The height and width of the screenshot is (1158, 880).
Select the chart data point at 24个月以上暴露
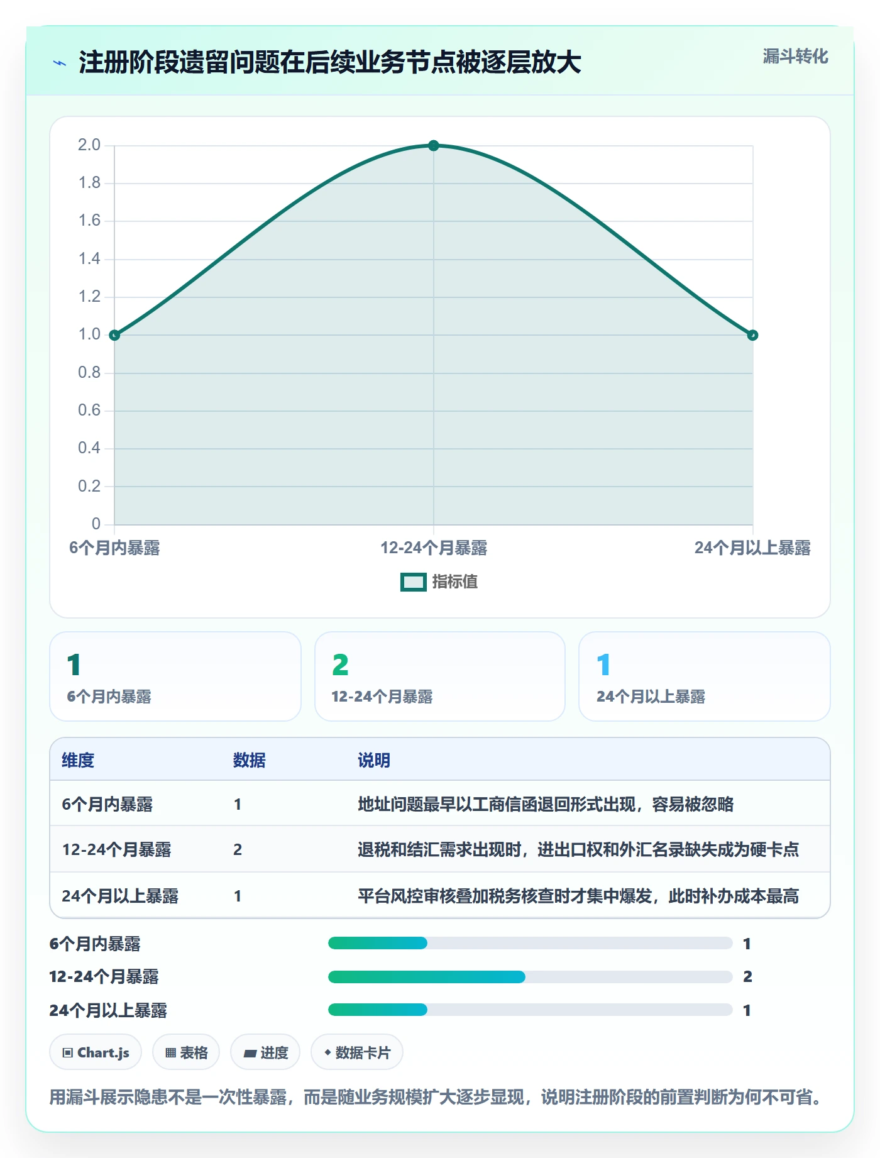tap(752, 335)
